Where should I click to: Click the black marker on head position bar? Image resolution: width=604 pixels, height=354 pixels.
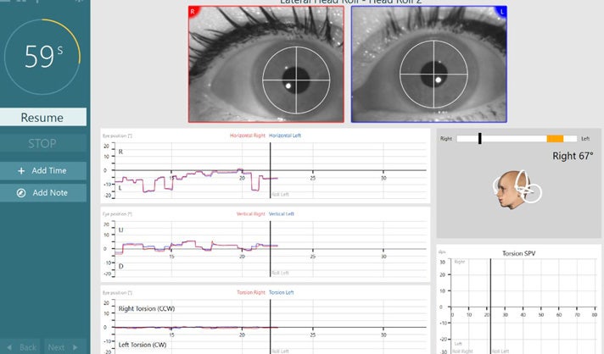tap(480, 138)
